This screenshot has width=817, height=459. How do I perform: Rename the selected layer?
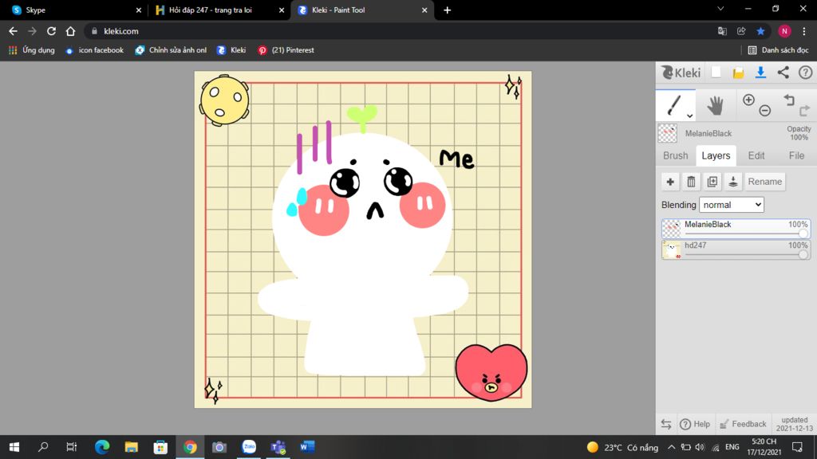(x=765, y=182)
